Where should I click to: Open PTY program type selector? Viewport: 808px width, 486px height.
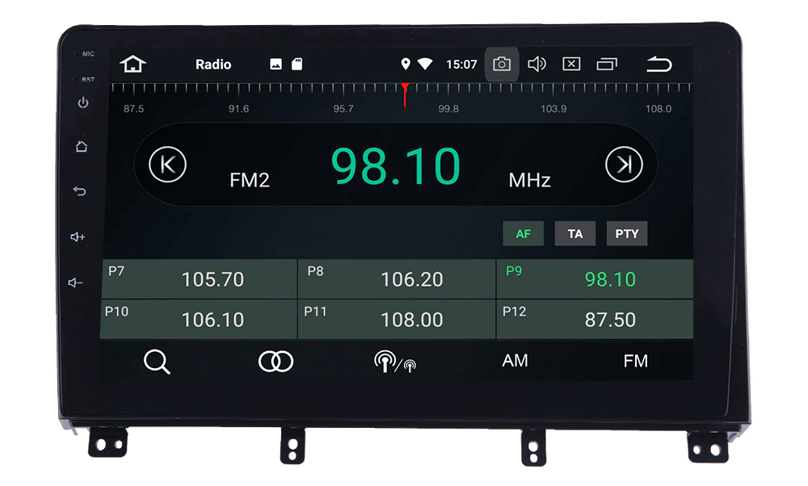point(626,234)
